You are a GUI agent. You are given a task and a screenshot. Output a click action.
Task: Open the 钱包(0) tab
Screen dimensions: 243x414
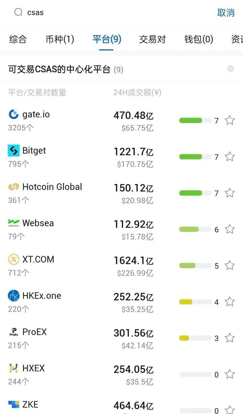(x=199, y=39)
